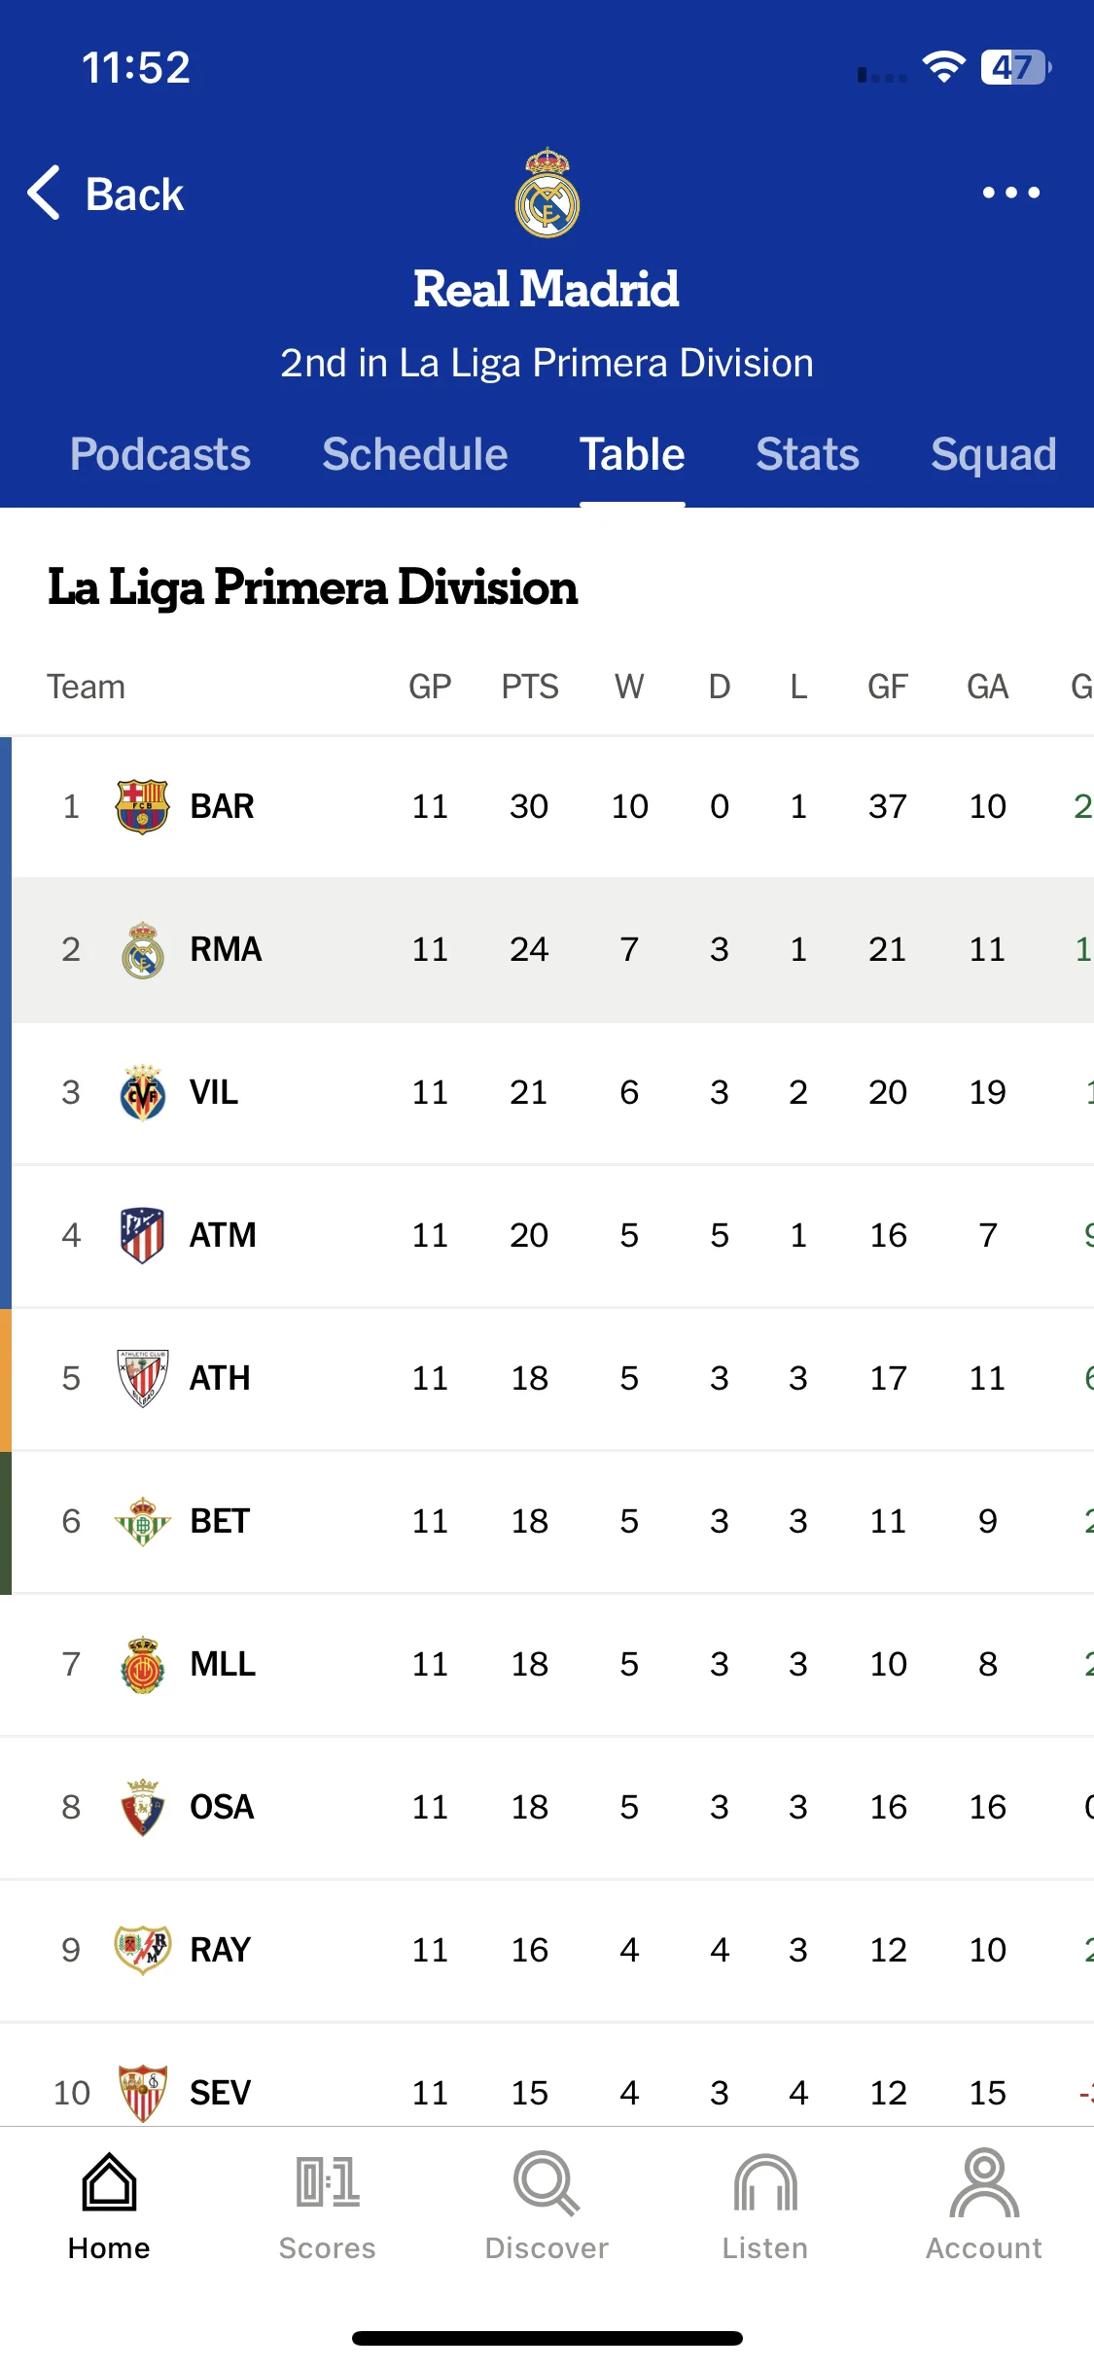Open the Squad tab
Viewport: 1094px width, 2369px height.
pyautogui.click(x=994, y=454)
